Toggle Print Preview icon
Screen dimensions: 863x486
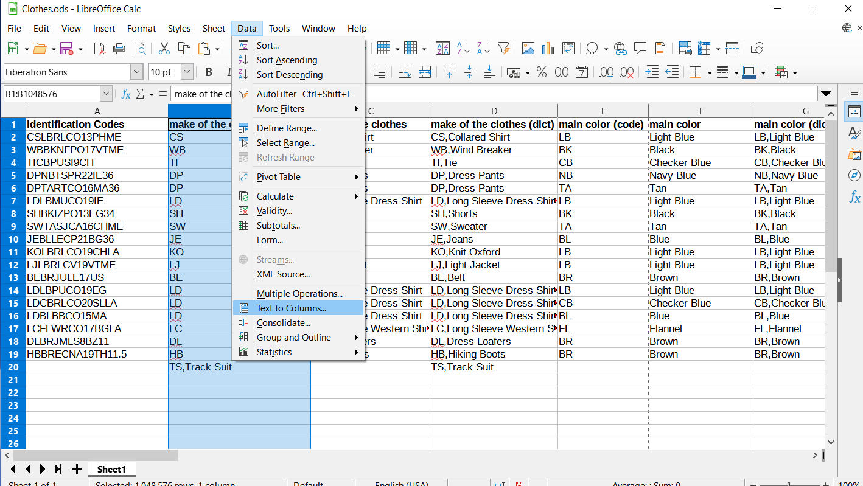click(x=139, y=49)
